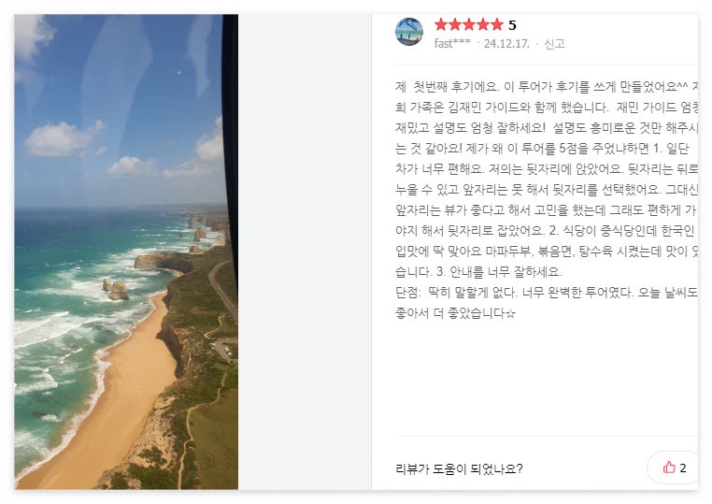This screenshot has height=504, width=712.
Task: Click the fifth red rating star
Action: click(497, 24)
